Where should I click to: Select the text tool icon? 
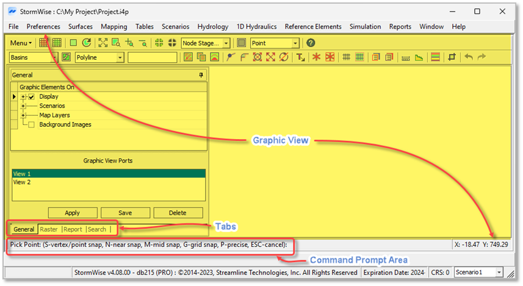point(300,57)
